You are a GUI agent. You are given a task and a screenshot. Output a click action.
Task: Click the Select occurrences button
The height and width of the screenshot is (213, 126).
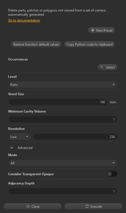[108, 67]
